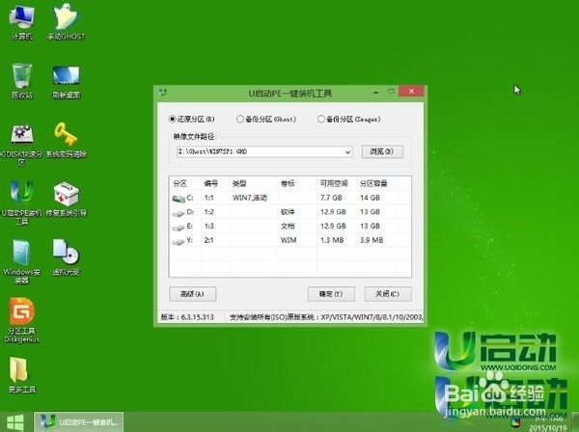Image resolution: width=579 pixels, height=432 pixels.
Task: Click the 确定(Y) confirm button
Action: point(331,294)
